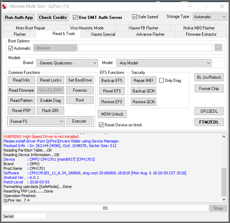
Task: Click the Forensic button
Action: [80, 90]
